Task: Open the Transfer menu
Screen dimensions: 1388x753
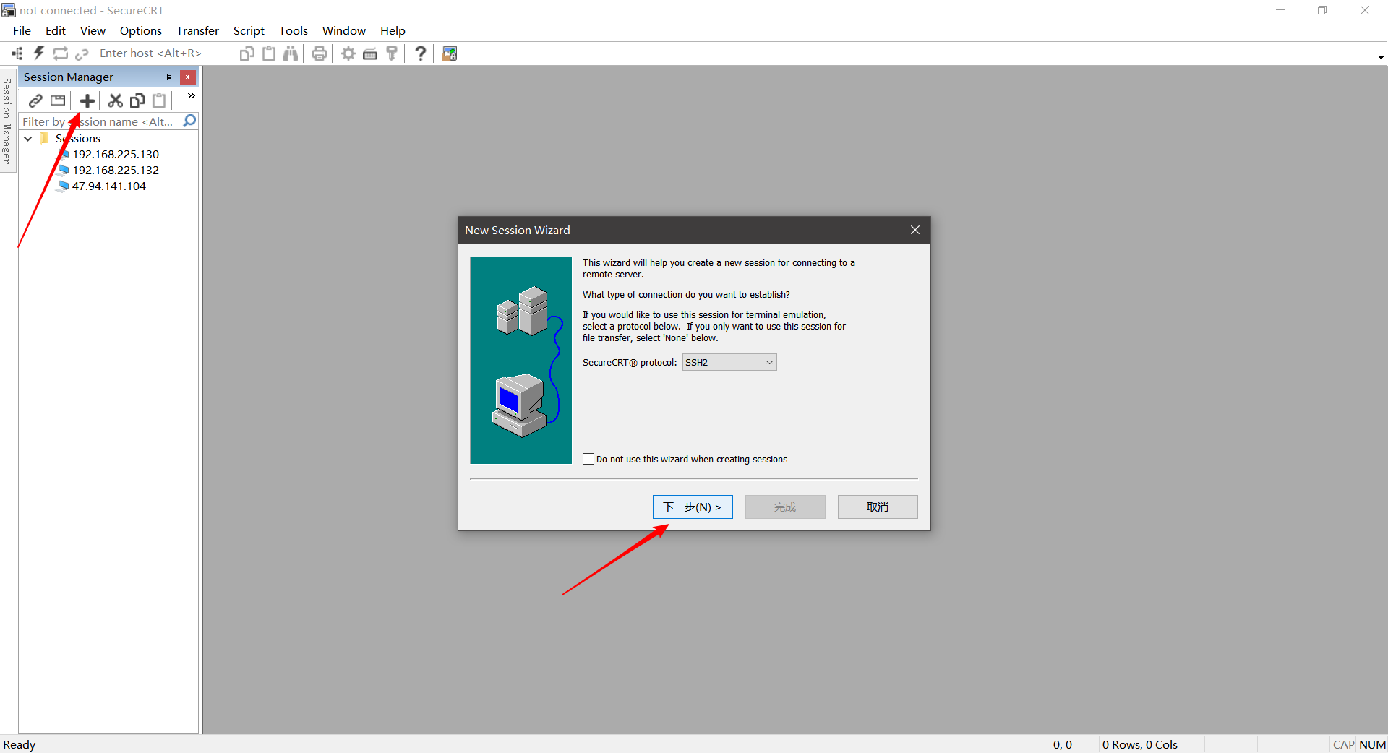Action: tap(197, 30)
